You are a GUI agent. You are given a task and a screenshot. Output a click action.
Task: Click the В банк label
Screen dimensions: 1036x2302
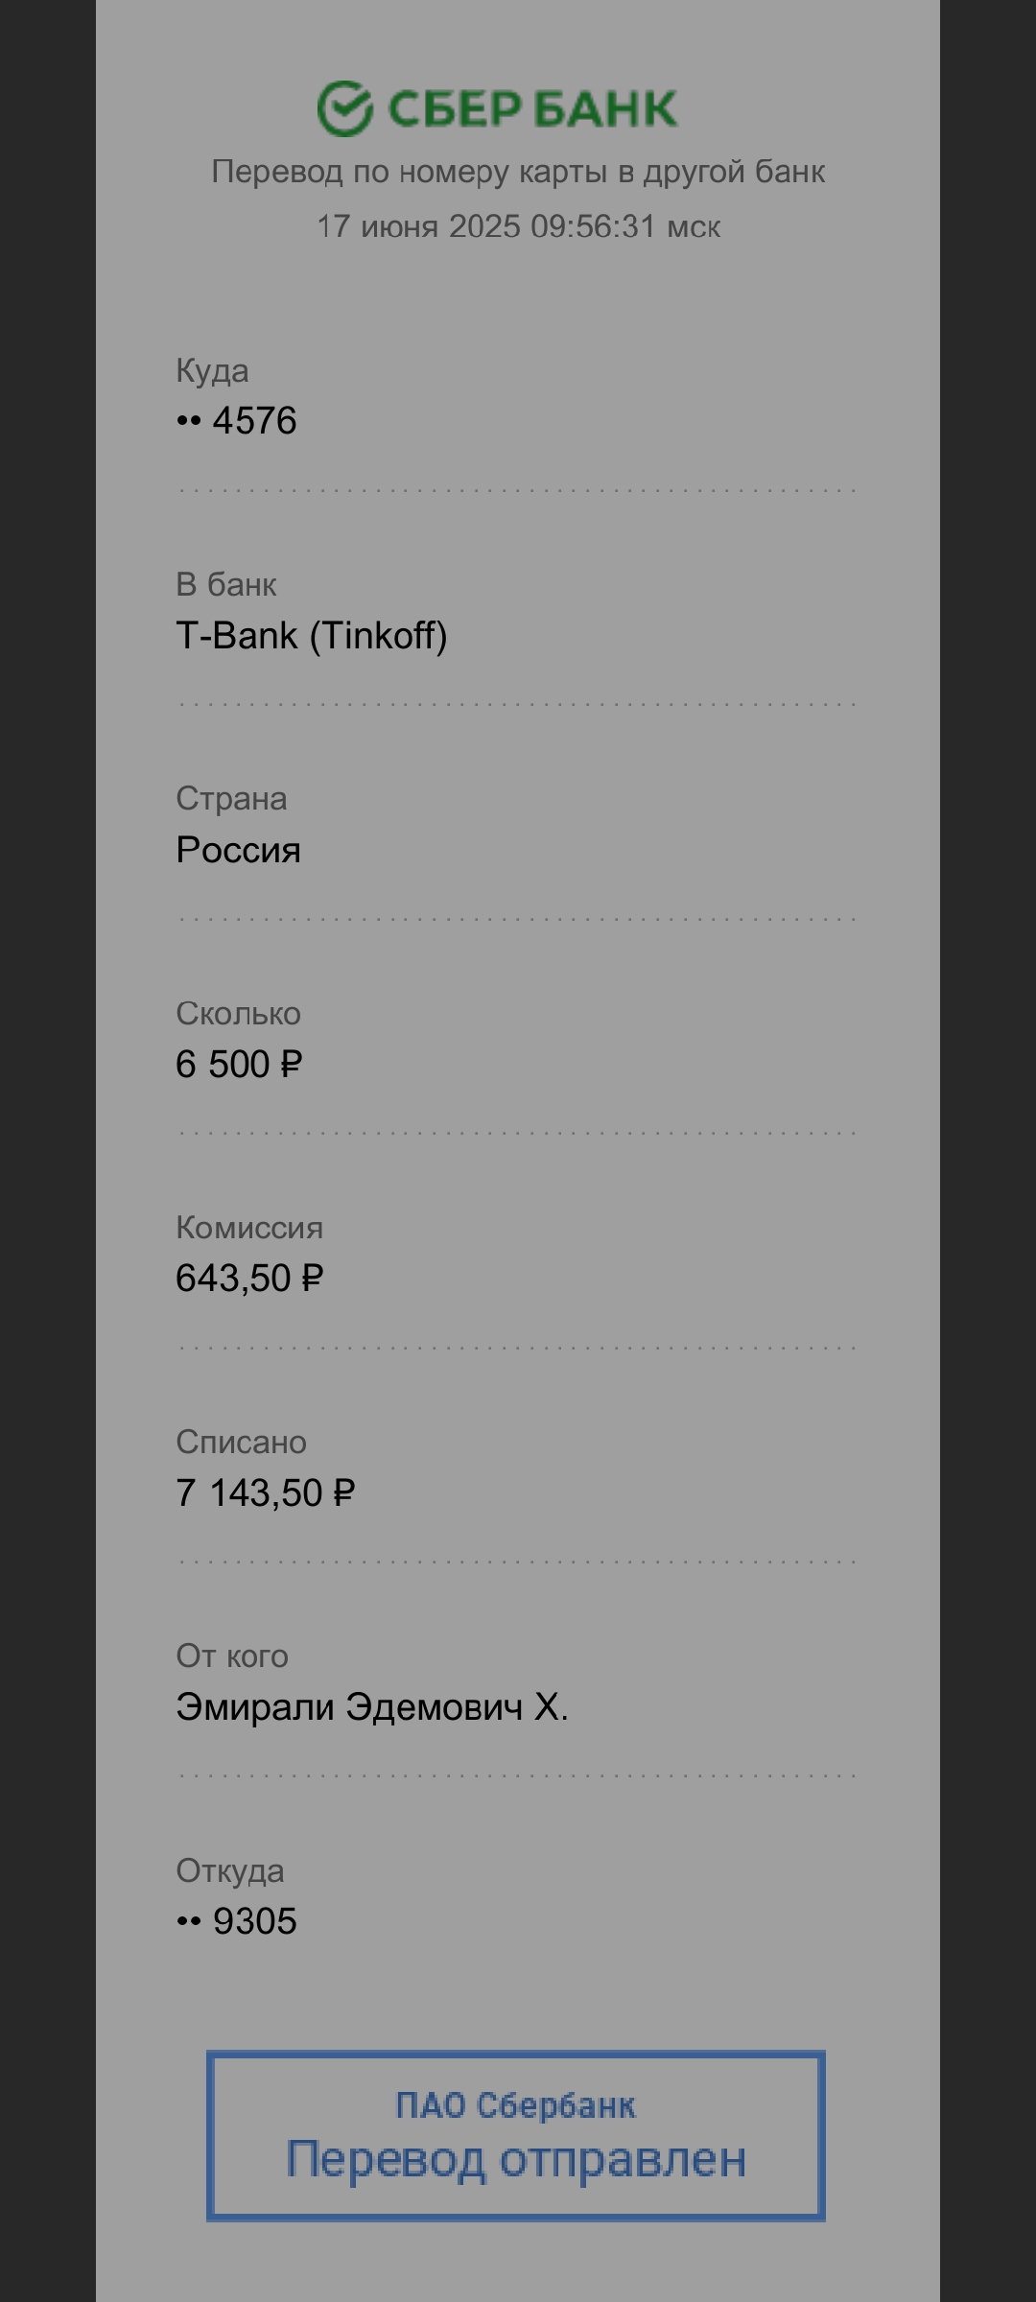click(x=226, y=585)
